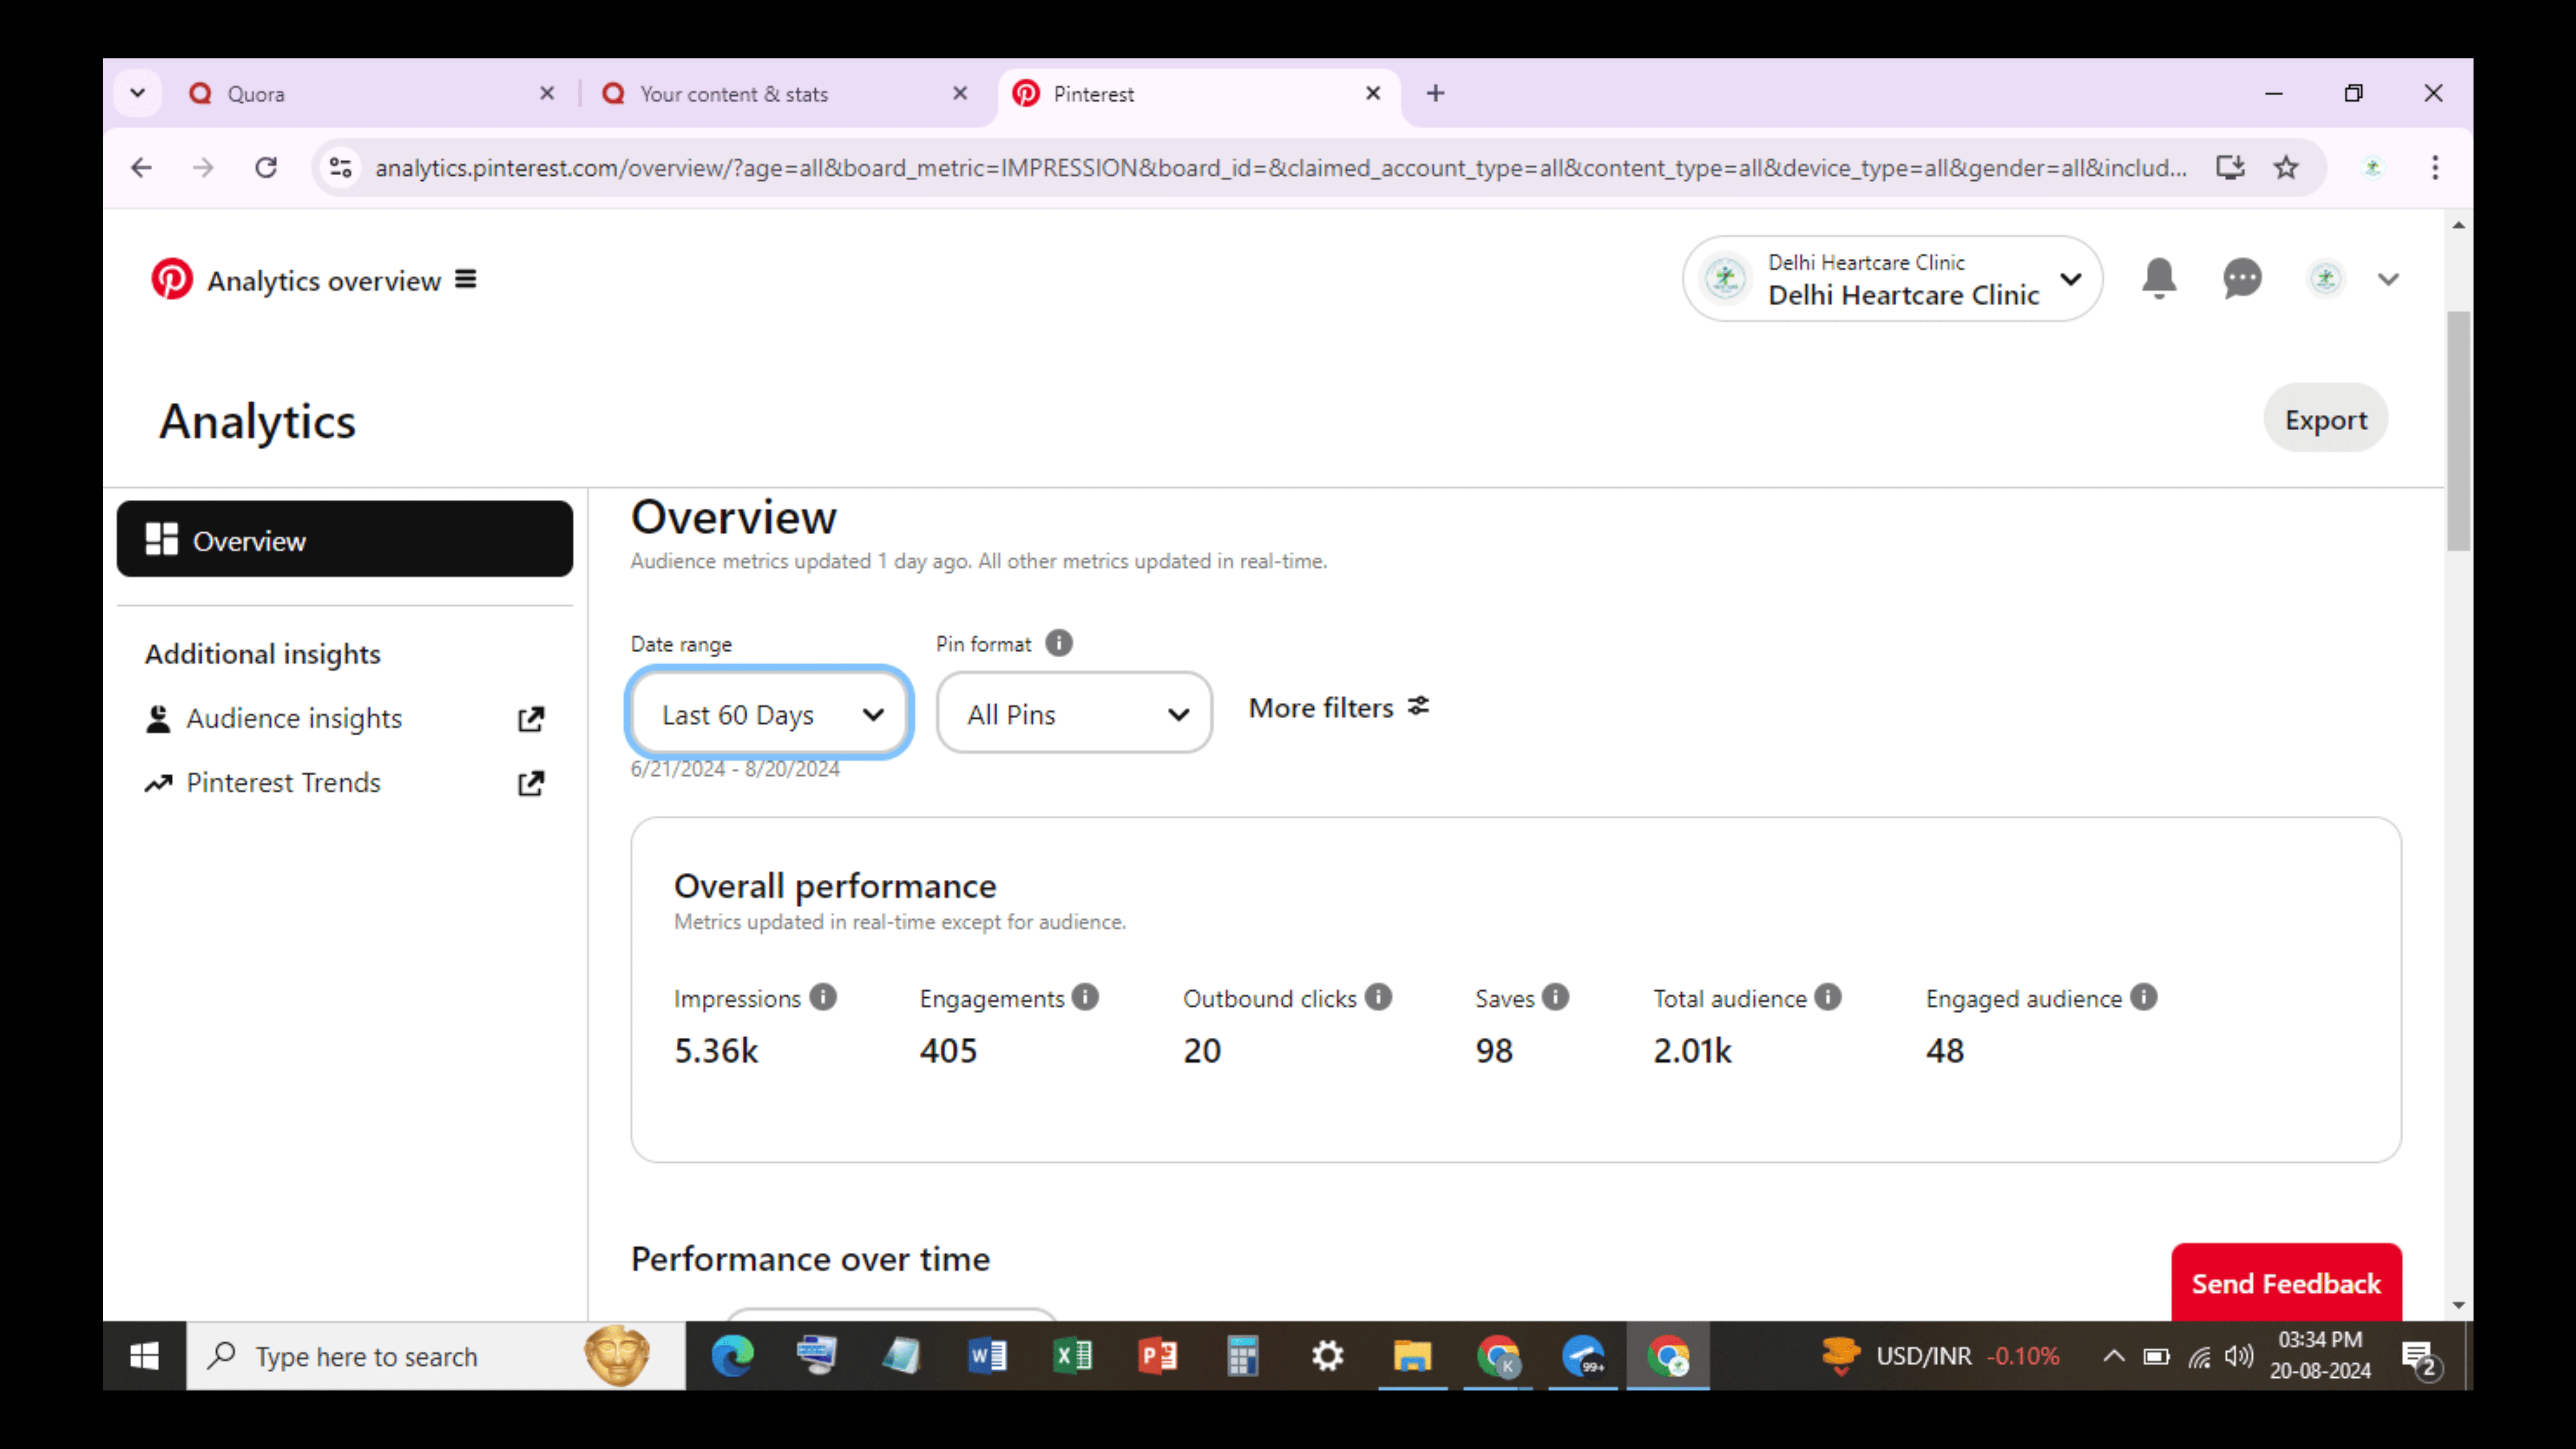
Task: Open the notifications bell
Action: [2159, 279]
